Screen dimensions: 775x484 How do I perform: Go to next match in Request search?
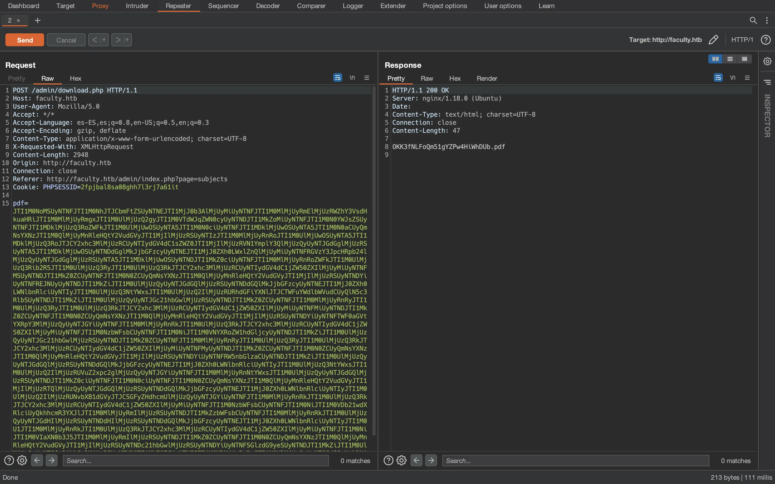(52, 460)
